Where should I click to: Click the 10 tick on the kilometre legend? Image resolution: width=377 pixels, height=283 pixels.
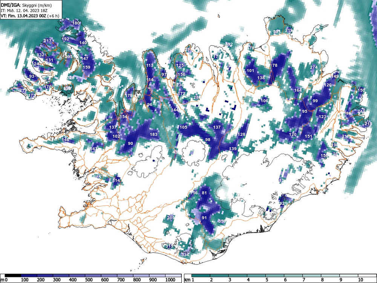pyautogui.click(x=360, y=280)
